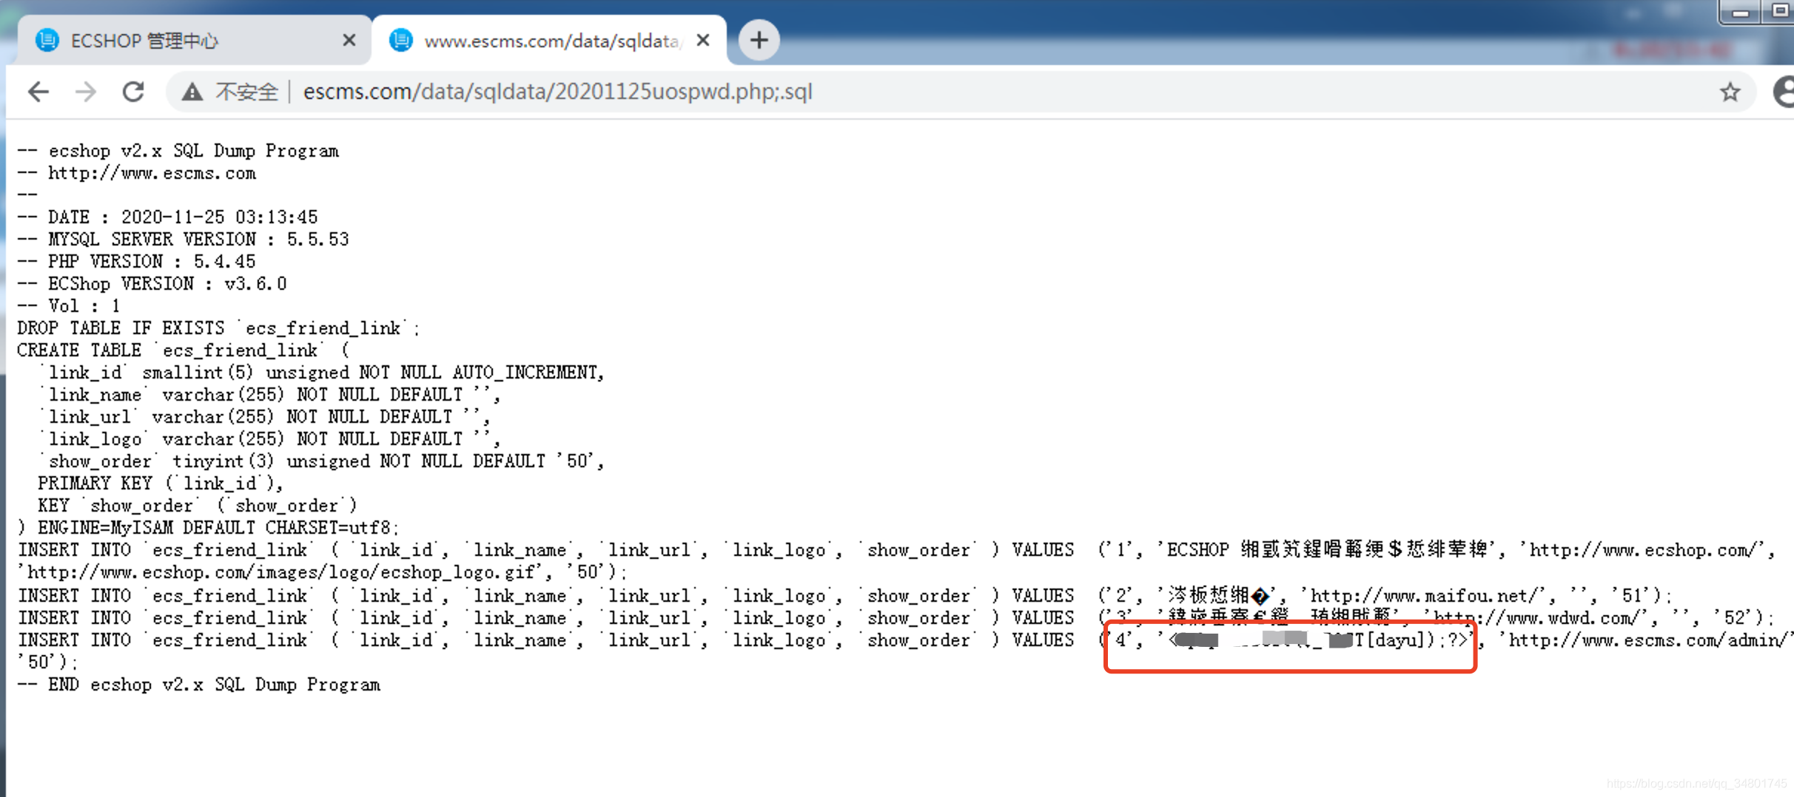Click the 'http://www.ecshop.com/' value in first INSERT
The image size is (1794, 797).
[1647, 550]
